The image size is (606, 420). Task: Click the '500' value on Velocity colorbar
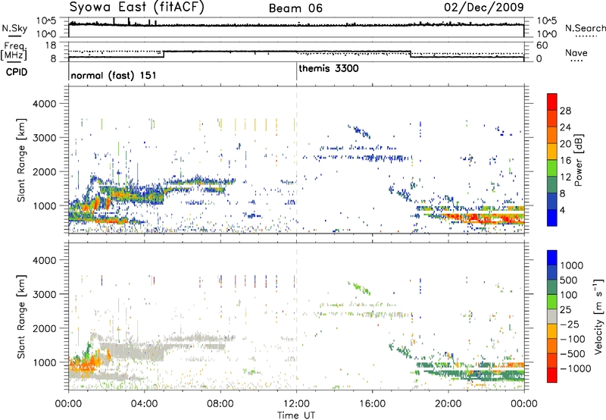[568, 280]
